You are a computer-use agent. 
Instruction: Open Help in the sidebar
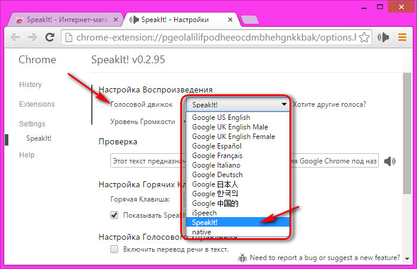(27, 155)
